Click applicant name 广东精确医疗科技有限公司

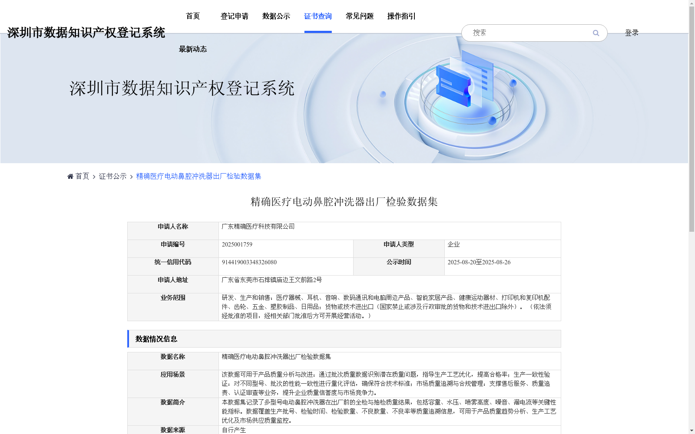258,227
